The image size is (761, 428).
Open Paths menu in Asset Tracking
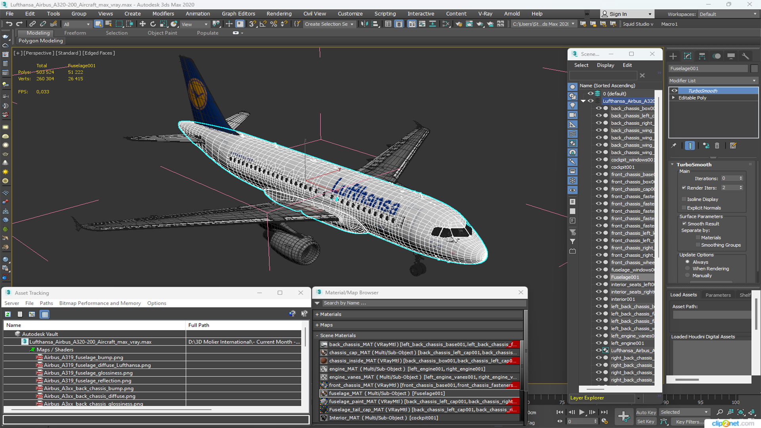(46, 303)
